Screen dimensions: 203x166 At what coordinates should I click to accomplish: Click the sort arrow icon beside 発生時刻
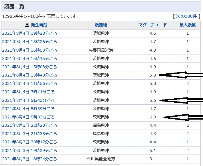click(x=27, y=25)
